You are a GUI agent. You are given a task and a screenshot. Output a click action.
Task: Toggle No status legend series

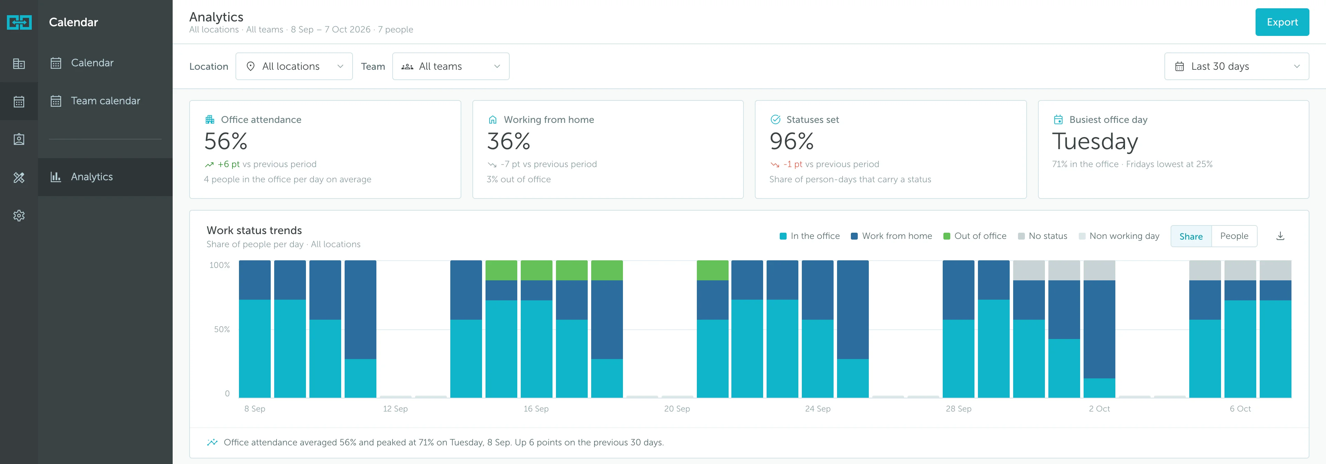[x=1042, y=236]
